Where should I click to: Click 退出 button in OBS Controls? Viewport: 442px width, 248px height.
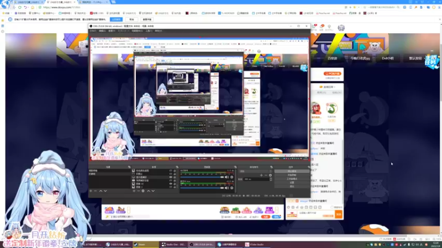pyautogui.click(x=292, y=186)
